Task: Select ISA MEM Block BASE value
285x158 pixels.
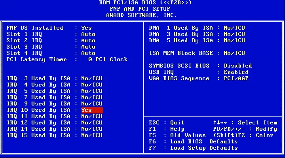Action: 234,53
